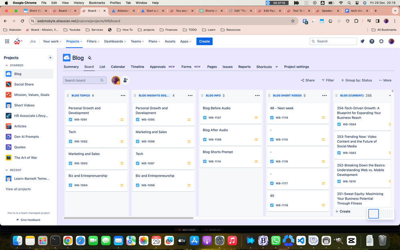Click the Chrome bookmark star icon
Screen dimensions: 400x250
click(x=293, y=21)
